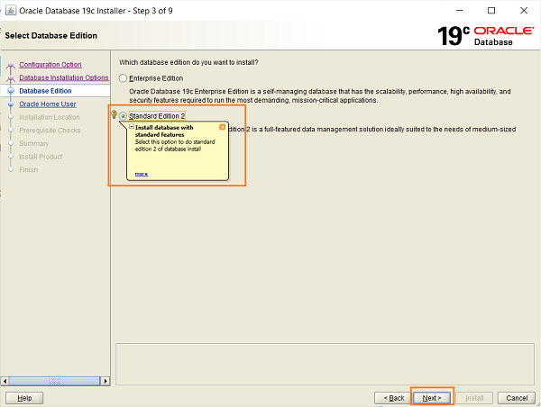Screen dimensions: 541x407
Task: Click the grayed-out Install button
Action: (x=474, y=398)
